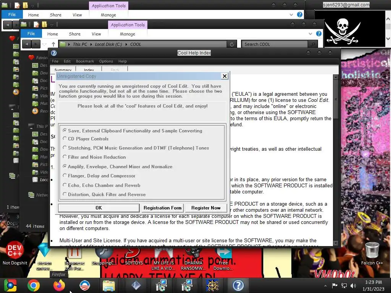Open Quick Access Toolbar dropdown in COOL Explorer
The height and width of the screenshot is (293, 391).
(52, 25)
